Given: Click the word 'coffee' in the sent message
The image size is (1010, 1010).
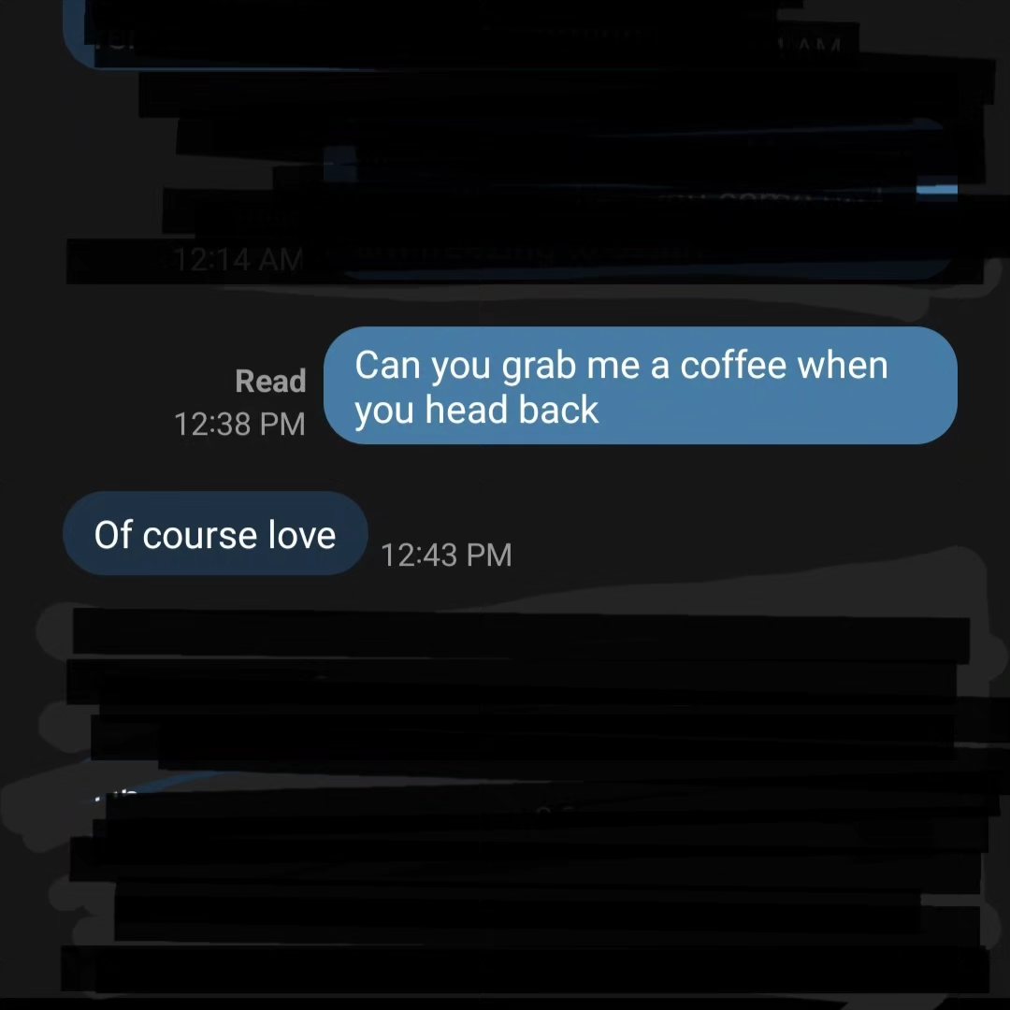Looking at the screenshot, I should (733, 366).
